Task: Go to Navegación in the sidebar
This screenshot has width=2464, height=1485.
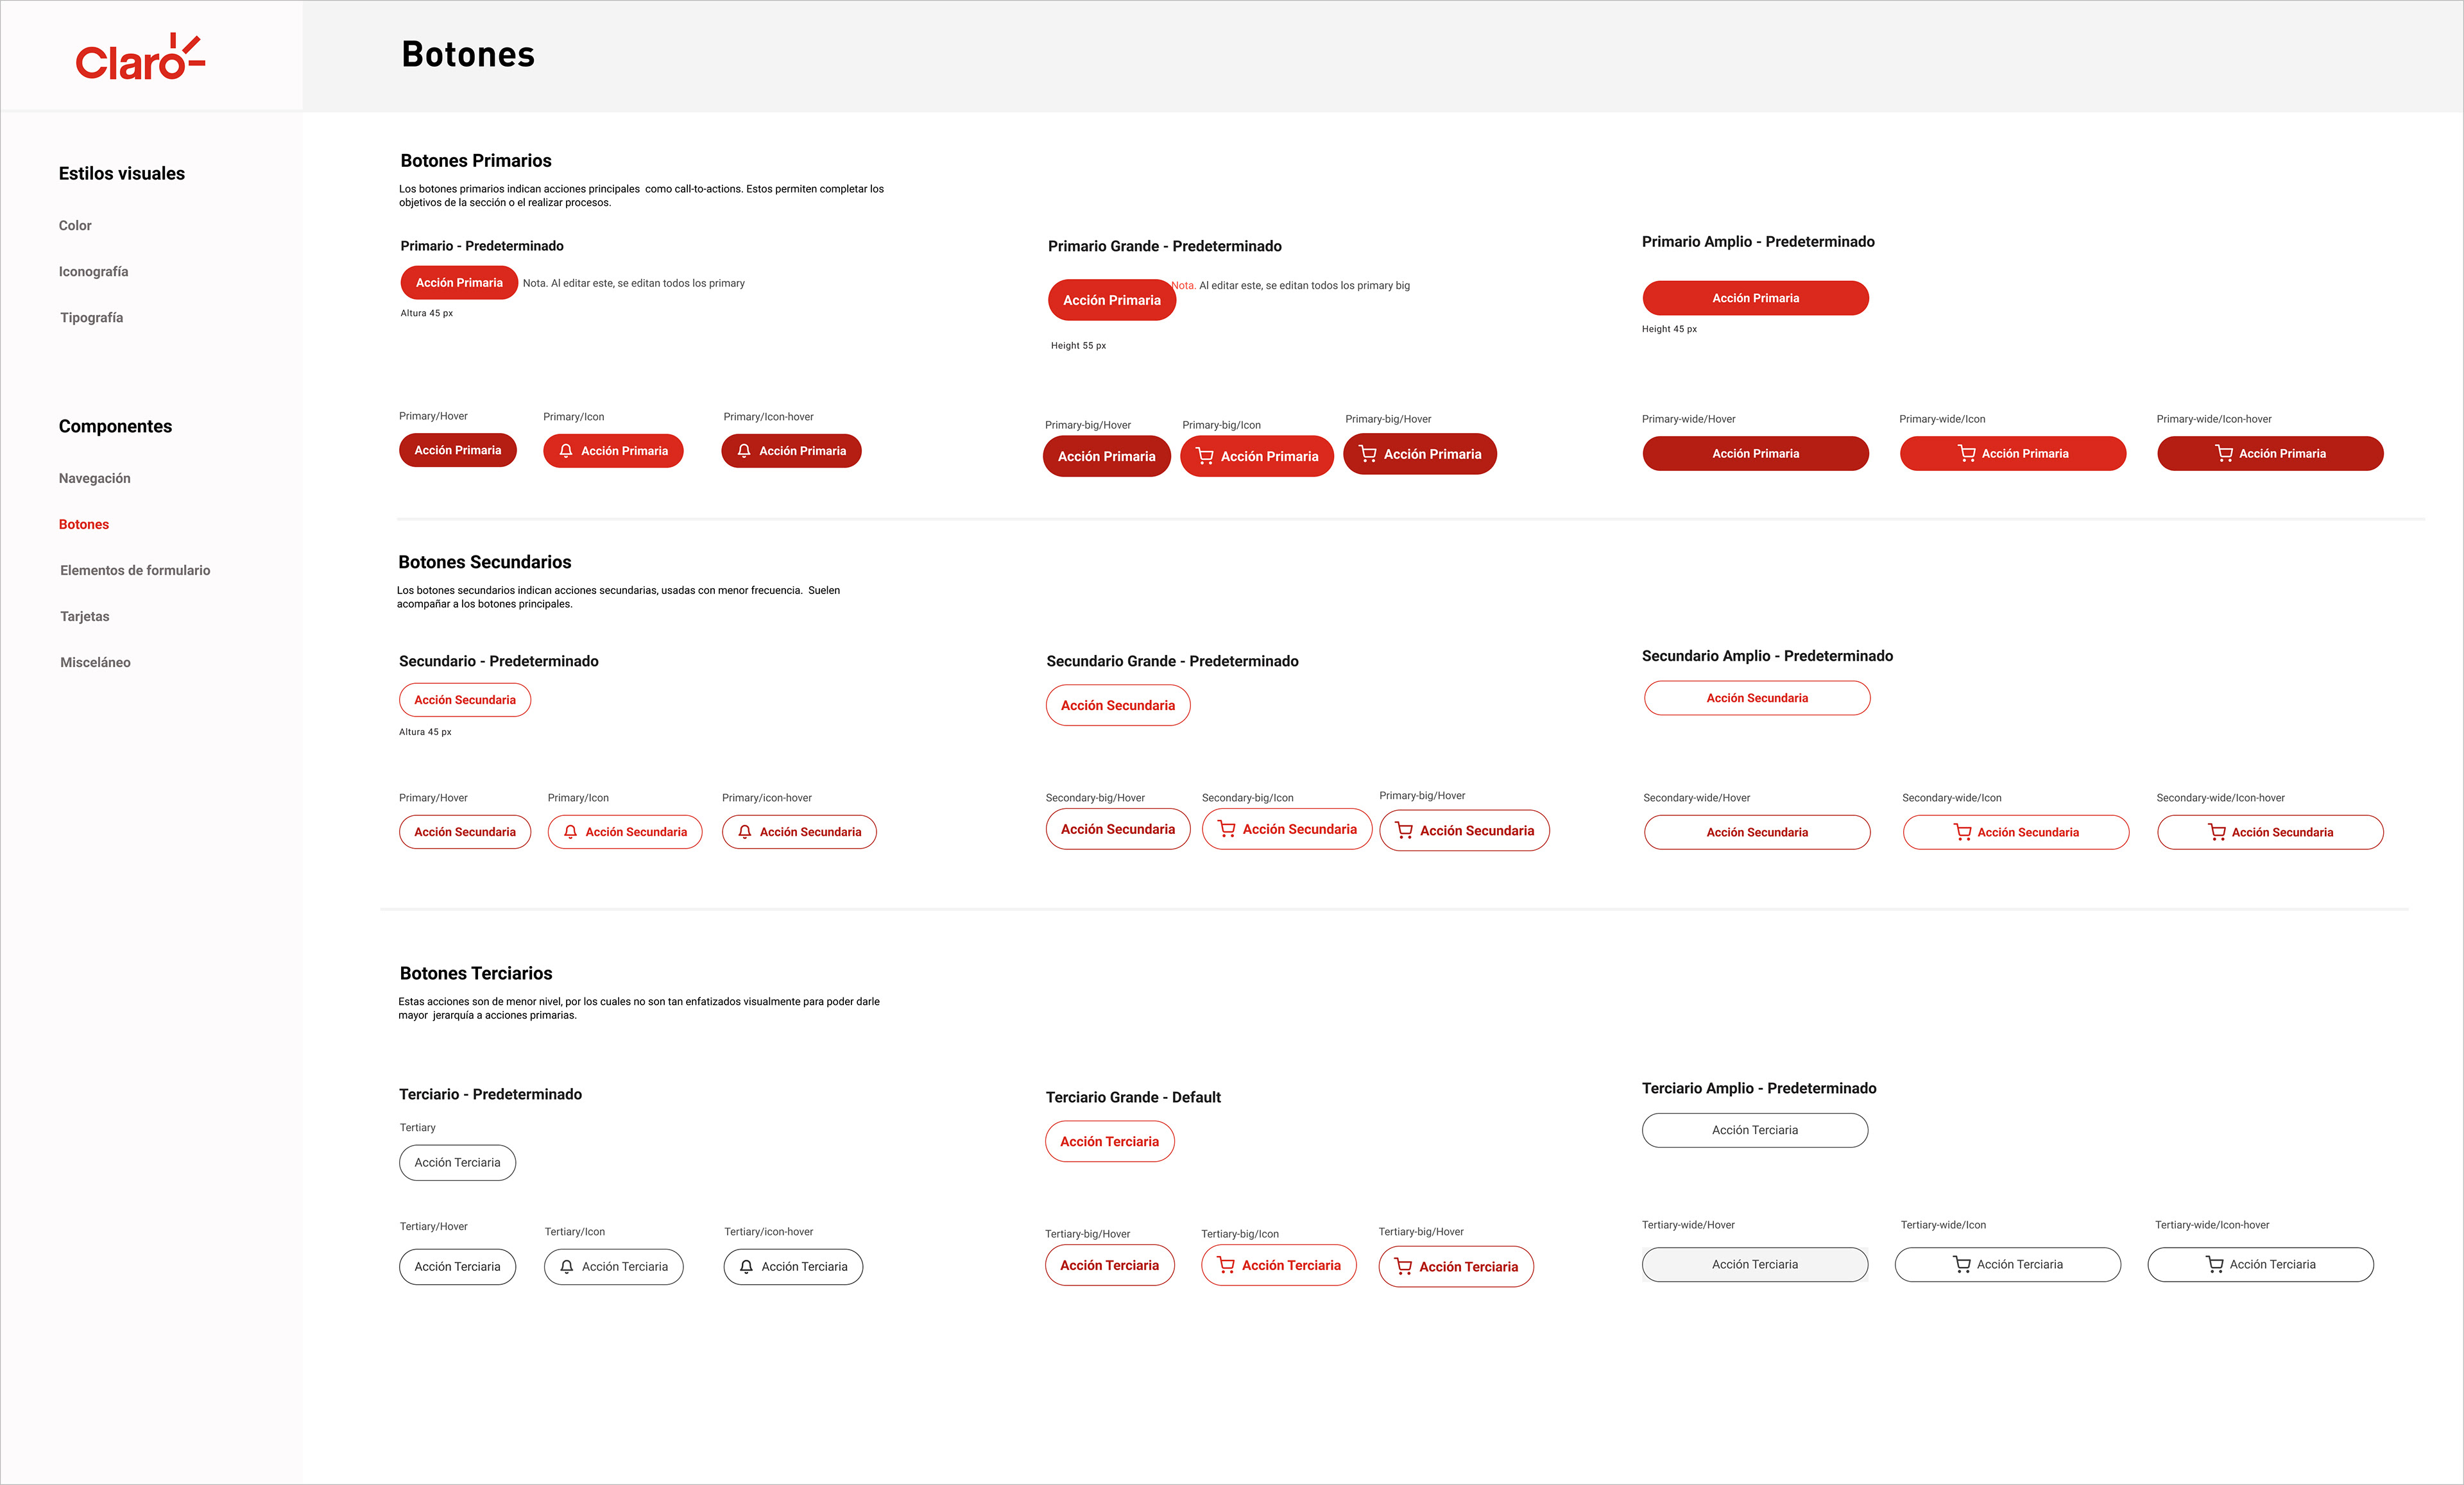Action: tap(95, 478)
